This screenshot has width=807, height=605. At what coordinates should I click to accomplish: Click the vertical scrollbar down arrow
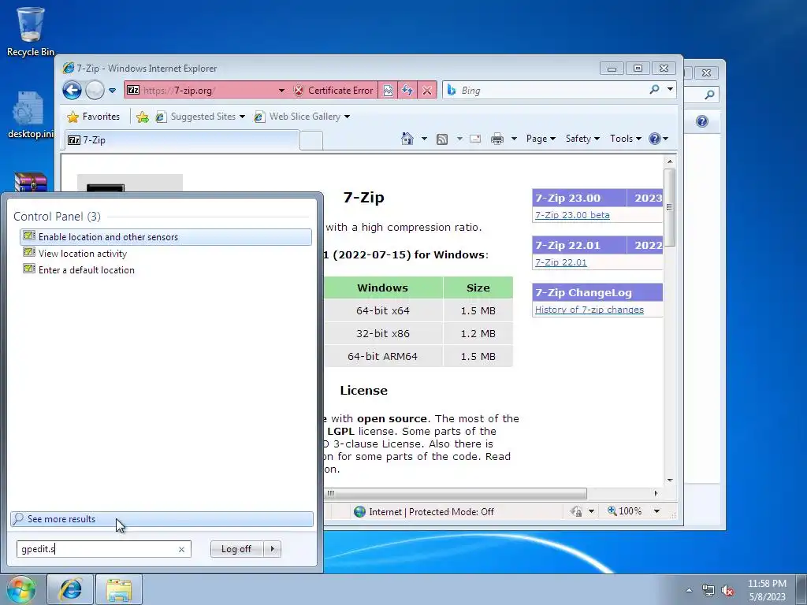pyautogui.click(x=670, y=480)
